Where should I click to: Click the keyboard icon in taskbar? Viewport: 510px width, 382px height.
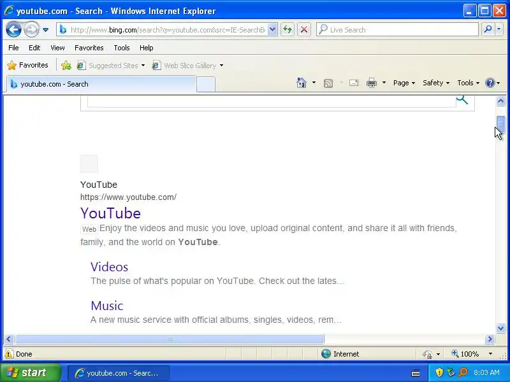(416, 373)
